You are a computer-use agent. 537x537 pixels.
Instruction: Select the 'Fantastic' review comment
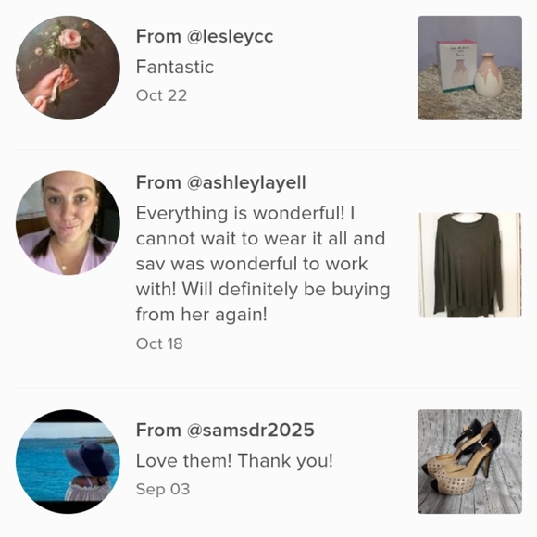point(175,67)
